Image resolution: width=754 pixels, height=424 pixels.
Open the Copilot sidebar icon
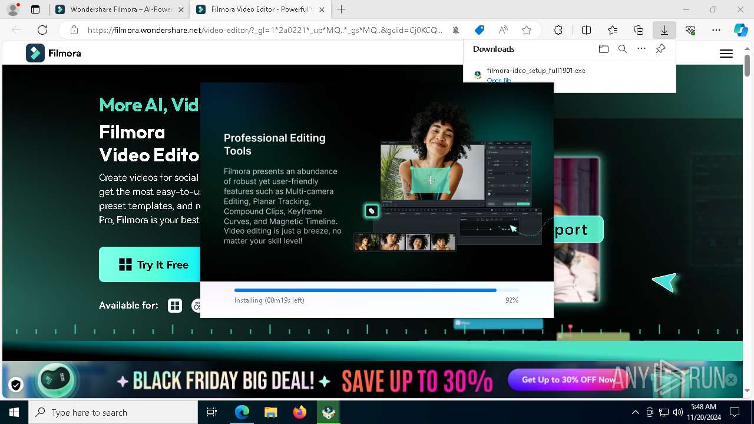click(740, 30)
